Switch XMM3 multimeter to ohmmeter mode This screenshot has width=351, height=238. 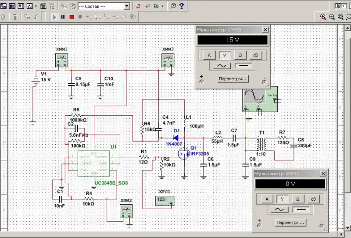coord(240,55)
